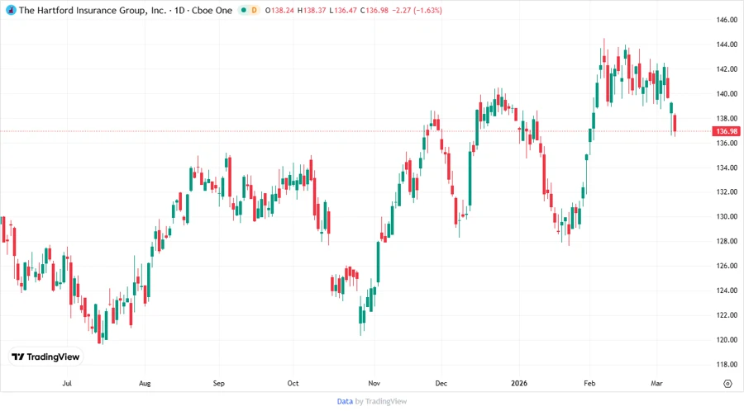Click the Cboe One exchange label

click(212, 10)
